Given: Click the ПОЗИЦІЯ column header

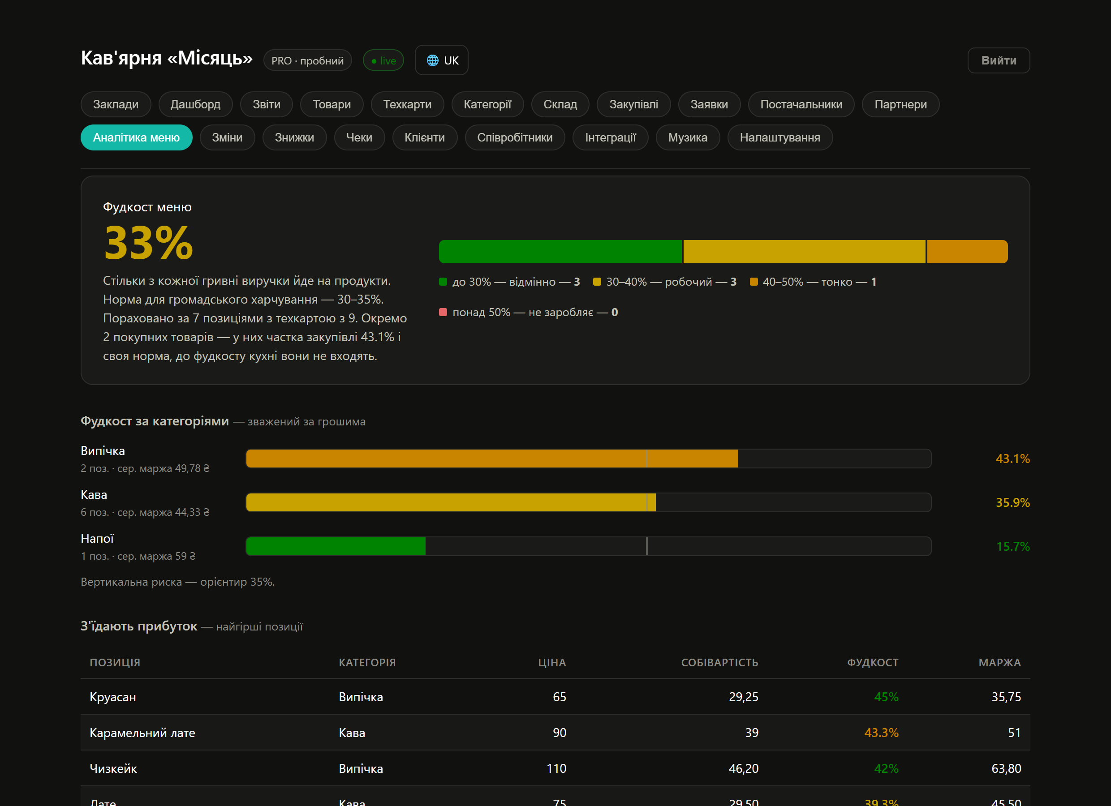Looking at the screenshot, I should click(x=115, y=663).
